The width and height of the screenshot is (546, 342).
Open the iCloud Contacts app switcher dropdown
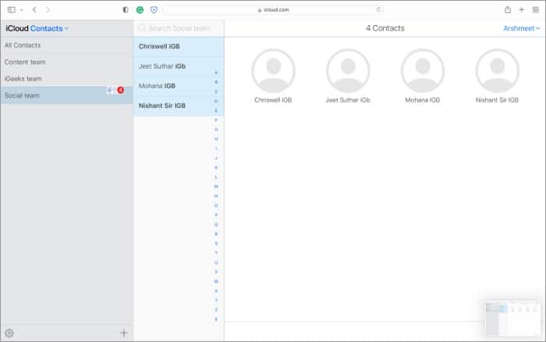48,29
